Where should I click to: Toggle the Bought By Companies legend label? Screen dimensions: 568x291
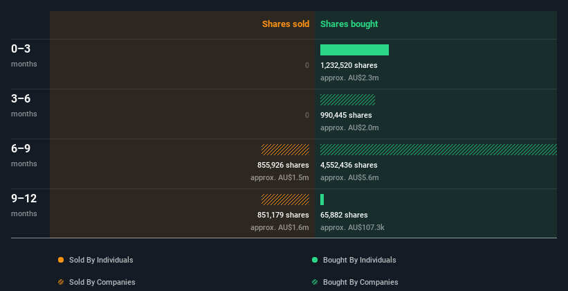[x=360, y=282]
